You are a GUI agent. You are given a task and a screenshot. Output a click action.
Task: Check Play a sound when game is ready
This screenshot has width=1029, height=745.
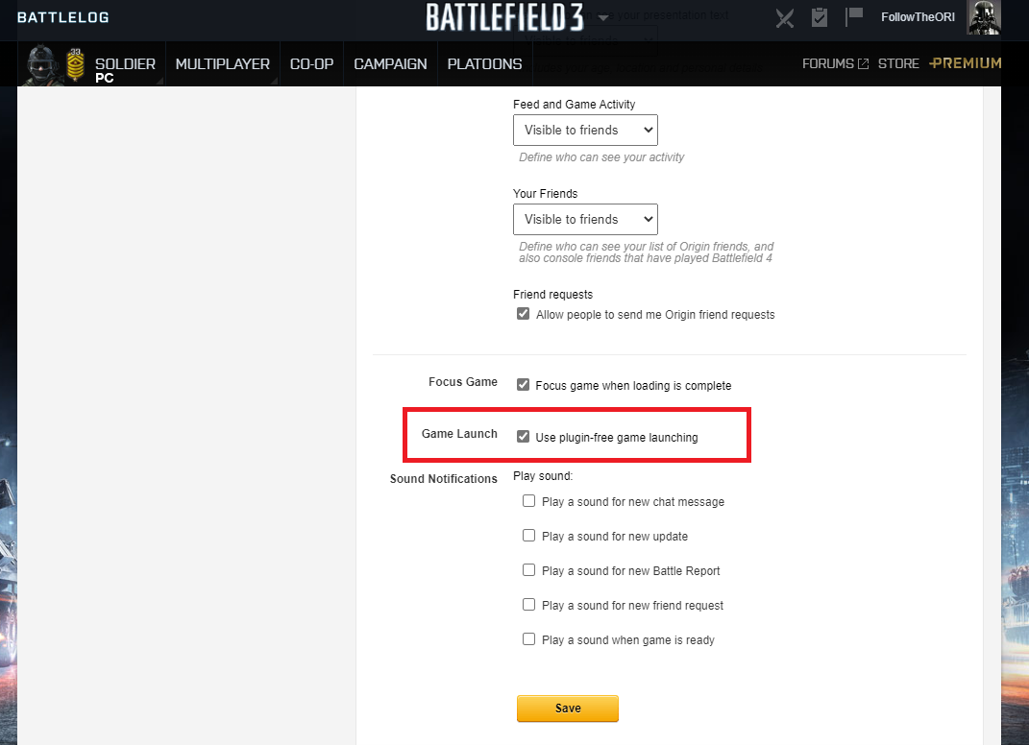[528, 638]
